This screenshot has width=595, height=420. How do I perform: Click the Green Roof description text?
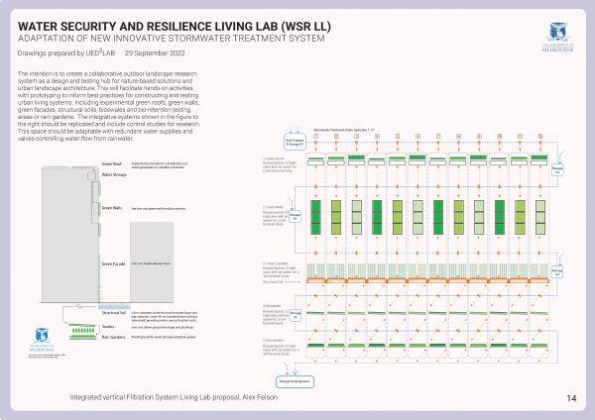[160, 165]
